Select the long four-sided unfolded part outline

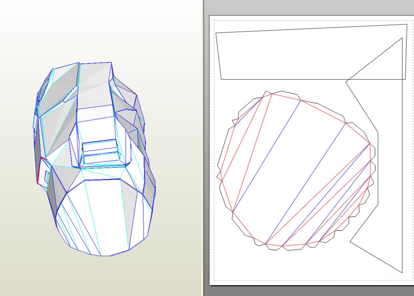311,52
